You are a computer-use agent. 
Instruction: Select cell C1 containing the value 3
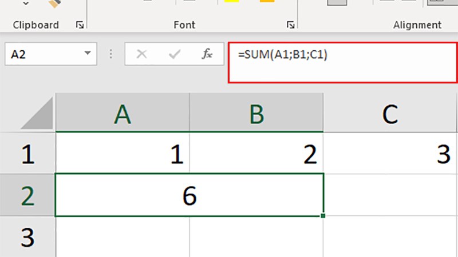tap(390, 154)
